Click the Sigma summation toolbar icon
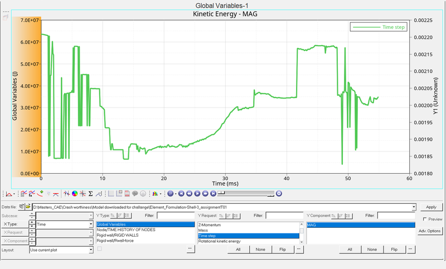The height and width of the screenshot is (269, 446). 90,194
